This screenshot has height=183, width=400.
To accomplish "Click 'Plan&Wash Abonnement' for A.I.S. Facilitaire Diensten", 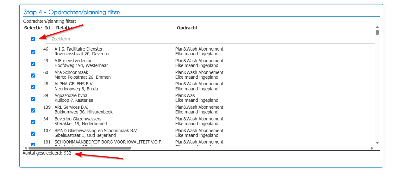I will [x=199, y=49].
